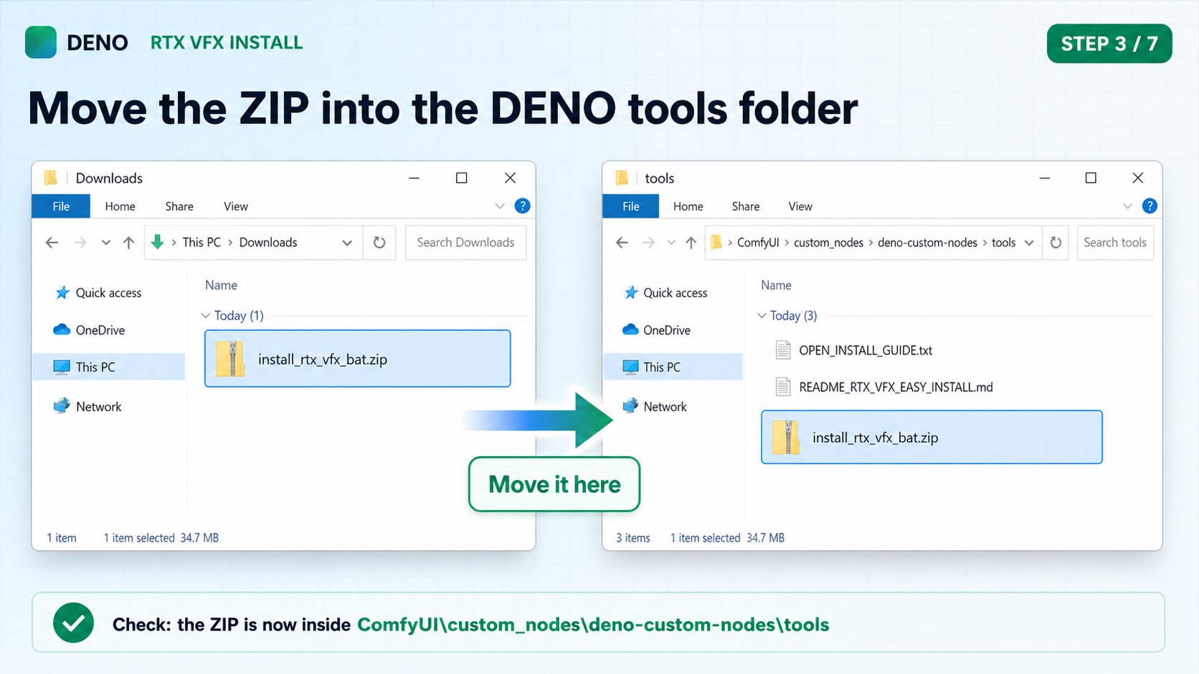Open Help icon in Downloads window
This screenshot has width=1199, height=674.
pos(523,206)
